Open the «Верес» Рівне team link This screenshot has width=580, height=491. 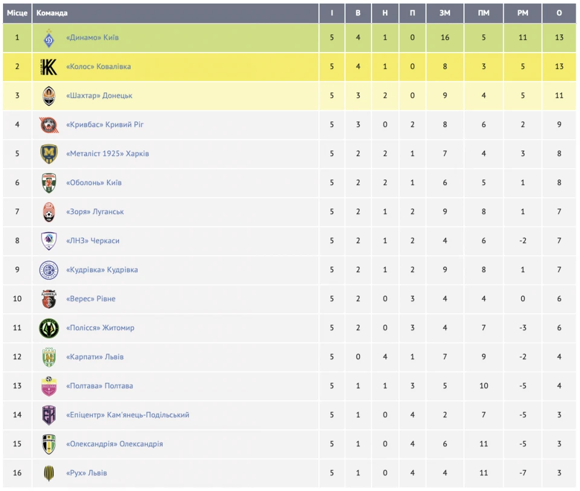[91, 299]
